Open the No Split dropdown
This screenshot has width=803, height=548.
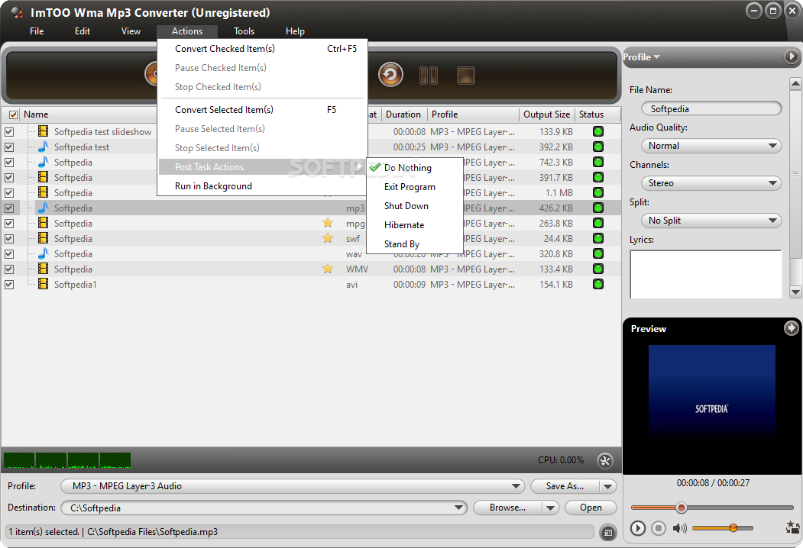click(x=711, y=221)
